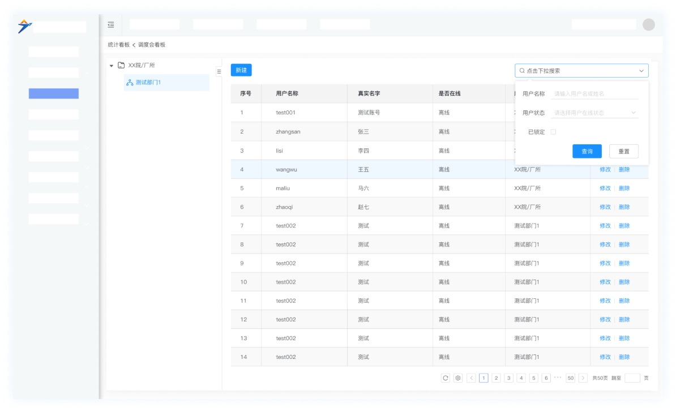676x411 pixels.
Task: Click the 新建 button
Action: [x=241, y=70]
